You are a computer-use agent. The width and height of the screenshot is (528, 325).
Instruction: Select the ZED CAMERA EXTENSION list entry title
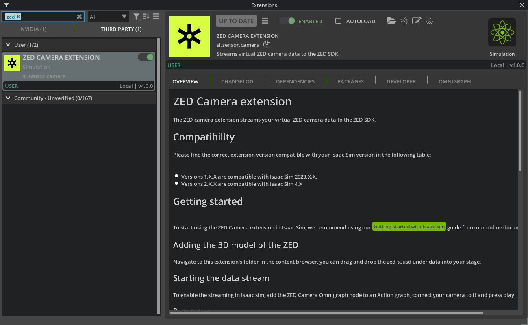coord(61,57)
